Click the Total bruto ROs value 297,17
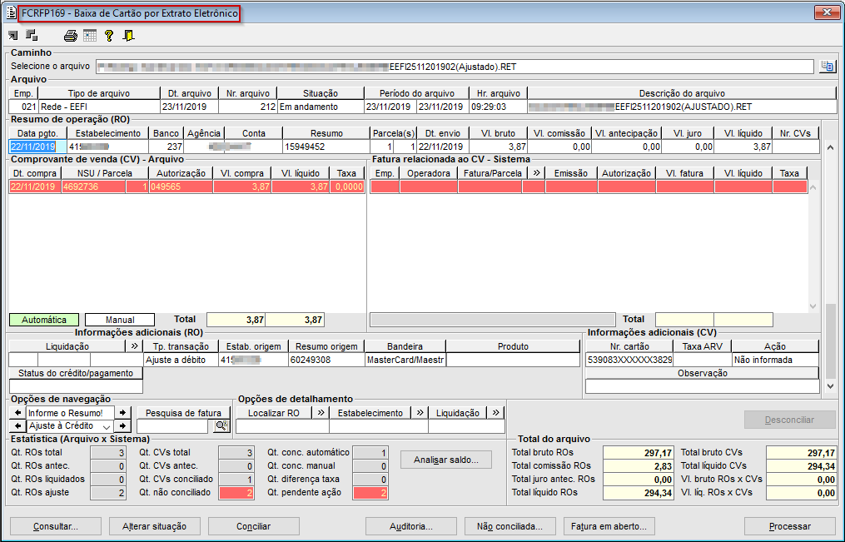 [x=638, y=453]
